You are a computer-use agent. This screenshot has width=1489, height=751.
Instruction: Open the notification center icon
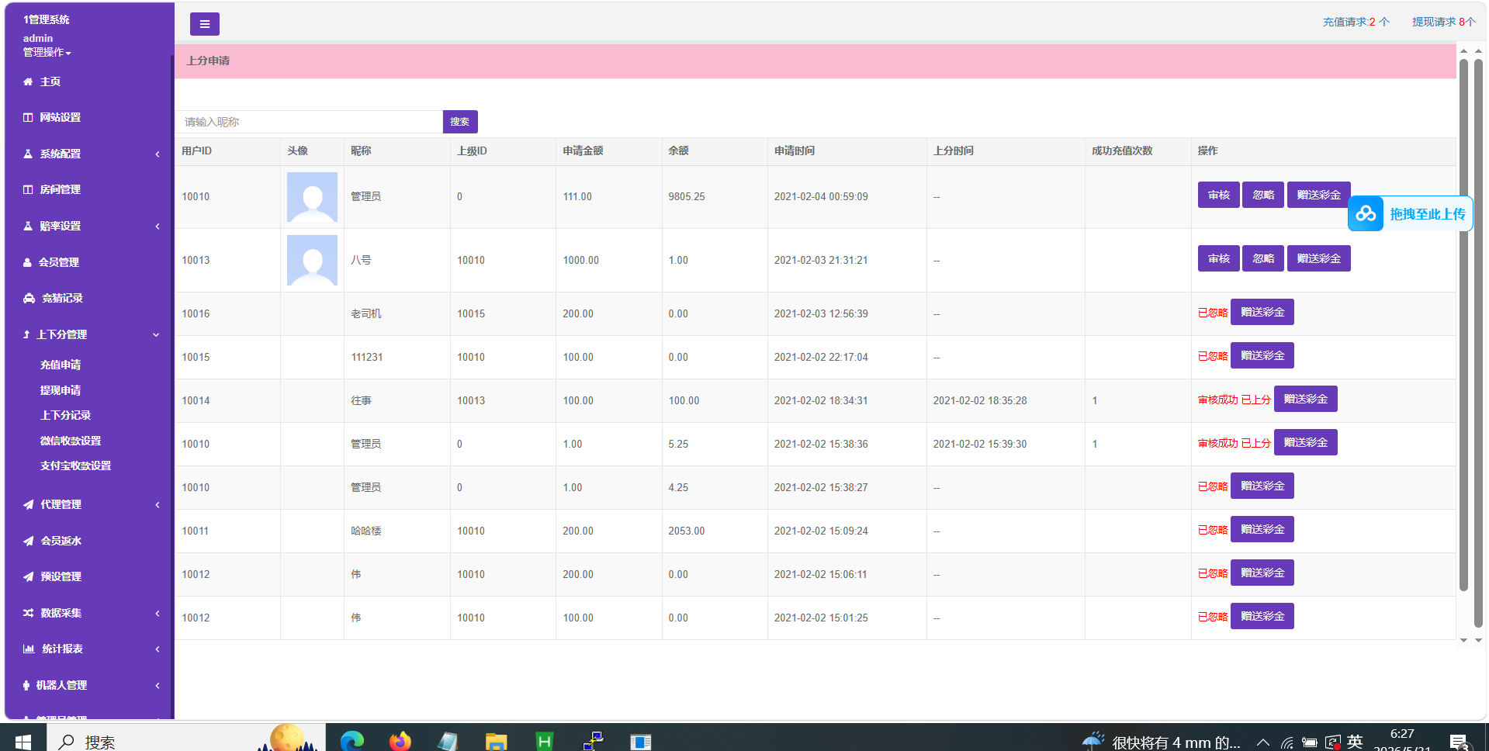pyautogui.click(x=1460, y=742)
